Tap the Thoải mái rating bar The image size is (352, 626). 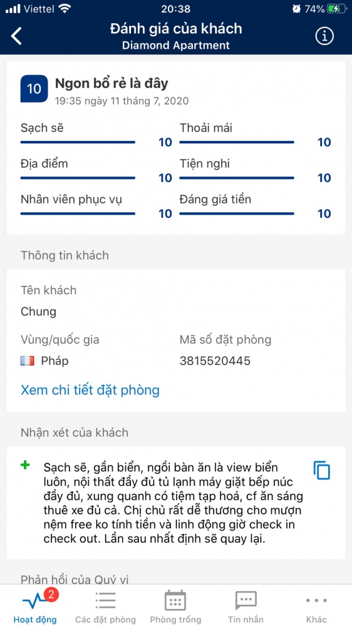pyautogui.click(x=237, y=142)
